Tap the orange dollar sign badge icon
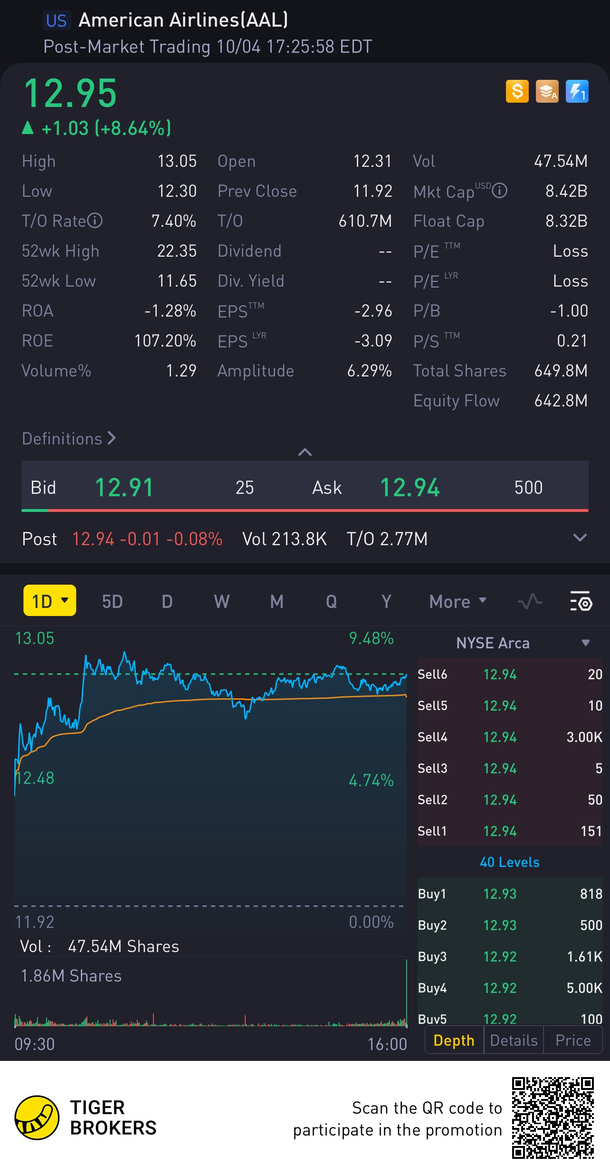The image size is (610, 1175). (517, 91)
